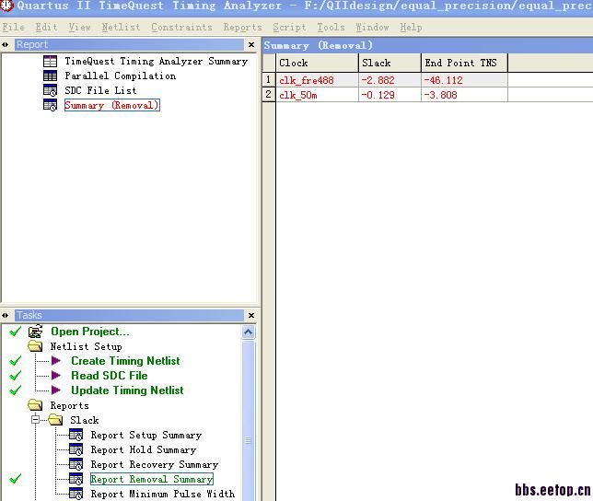
Task: Select the clk_50m clock cell
Action: coord(317,95)
